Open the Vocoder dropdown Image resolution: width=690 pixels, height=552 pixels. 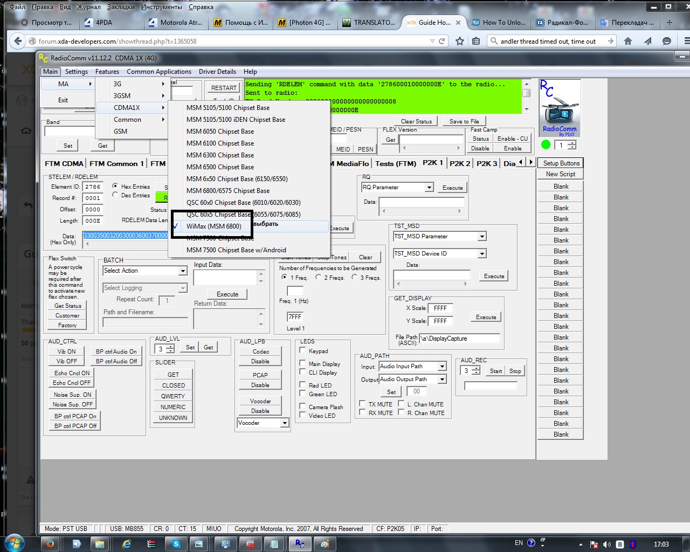click(284, 423)
